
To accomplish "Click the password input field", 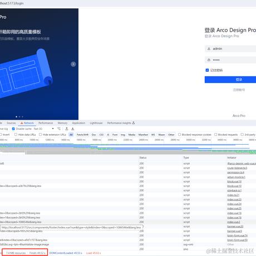I will (230, 60).
